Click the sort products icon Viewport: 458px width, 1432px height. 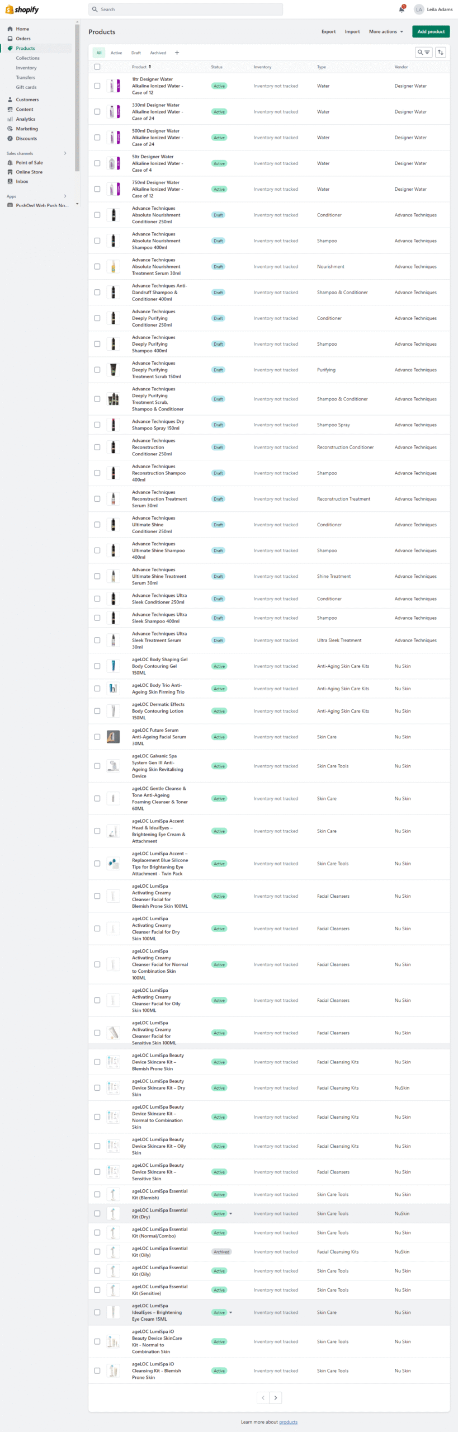coord(441,53)
